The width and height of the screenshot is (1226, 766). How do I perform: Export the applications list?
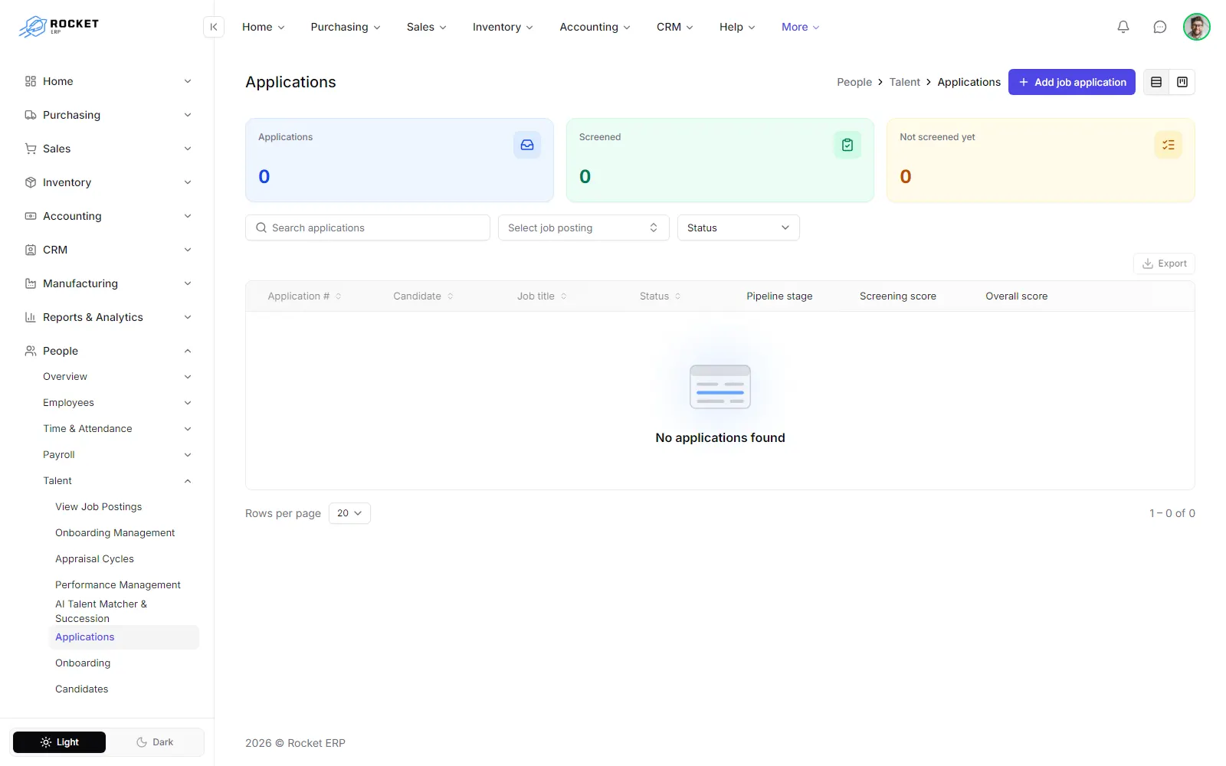[x=1164, y=264]
